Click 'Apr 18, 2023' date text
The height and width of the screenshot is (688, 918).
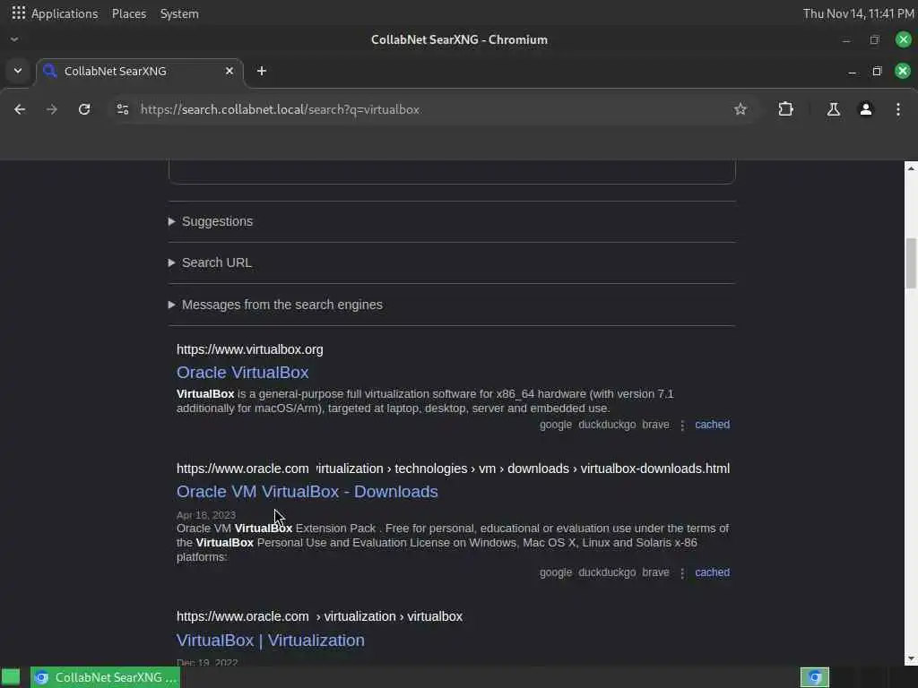[206, 515]
